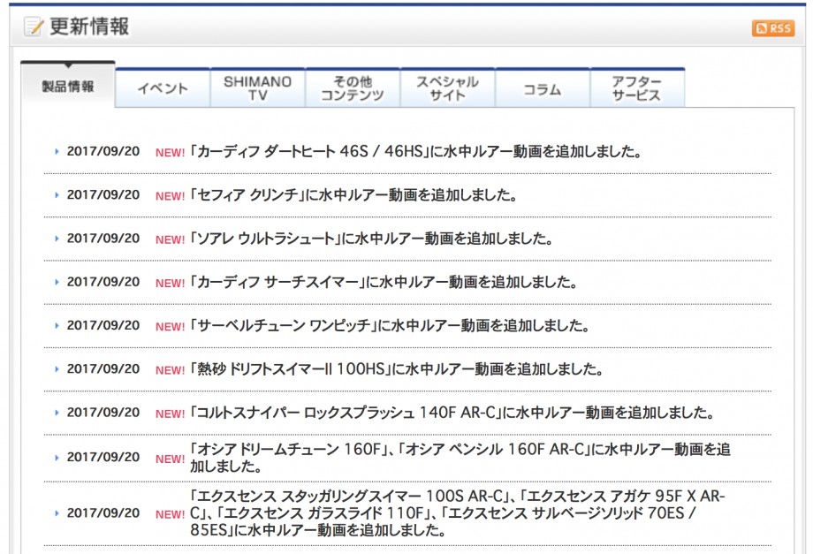Click the 2017/09/20 date on エクスセンス row
This screenshot has height=554, width=813.
(x=103, y=513)
